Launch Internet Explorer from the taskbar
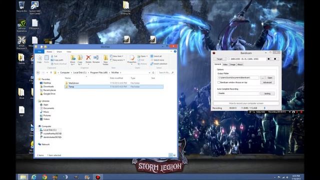Image resolution: width=320 pixels, height=180 pixels. 33,177
